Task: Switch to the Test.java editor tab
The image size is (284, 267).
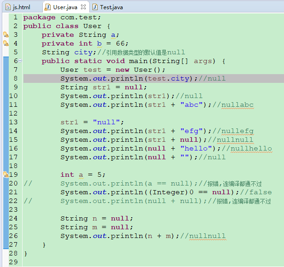Action: tap(108, 7)
